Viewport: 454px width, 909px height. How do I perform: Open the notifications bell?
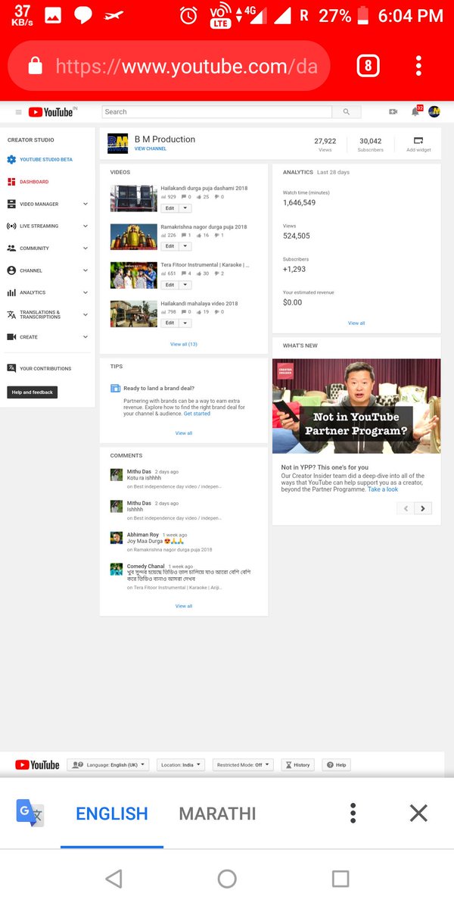tap(415, 111)
